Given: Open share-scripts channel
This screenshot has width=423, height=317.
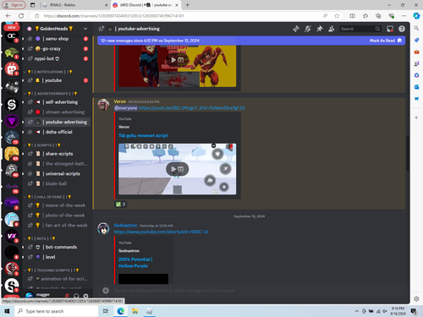Looking at the screenshot, I should click(57, 154).
